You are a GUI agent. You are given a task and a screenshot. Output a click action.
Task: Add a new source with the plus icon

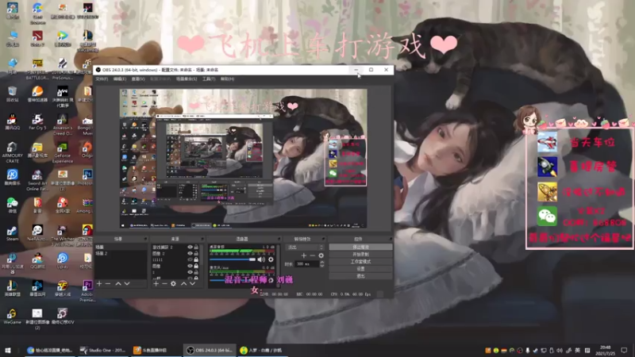(x=156, y=284)
